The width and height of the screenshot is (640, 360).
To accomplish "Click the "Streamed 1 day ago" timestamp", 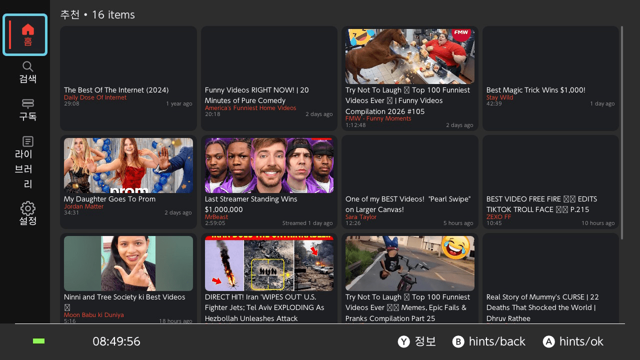I will click(307, 223).
